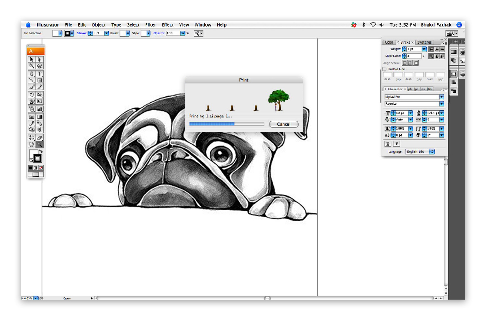The height and width of the screenshot is (321, 486).
Task: Open the Regular font style dropdown
Action: [441, 104]
